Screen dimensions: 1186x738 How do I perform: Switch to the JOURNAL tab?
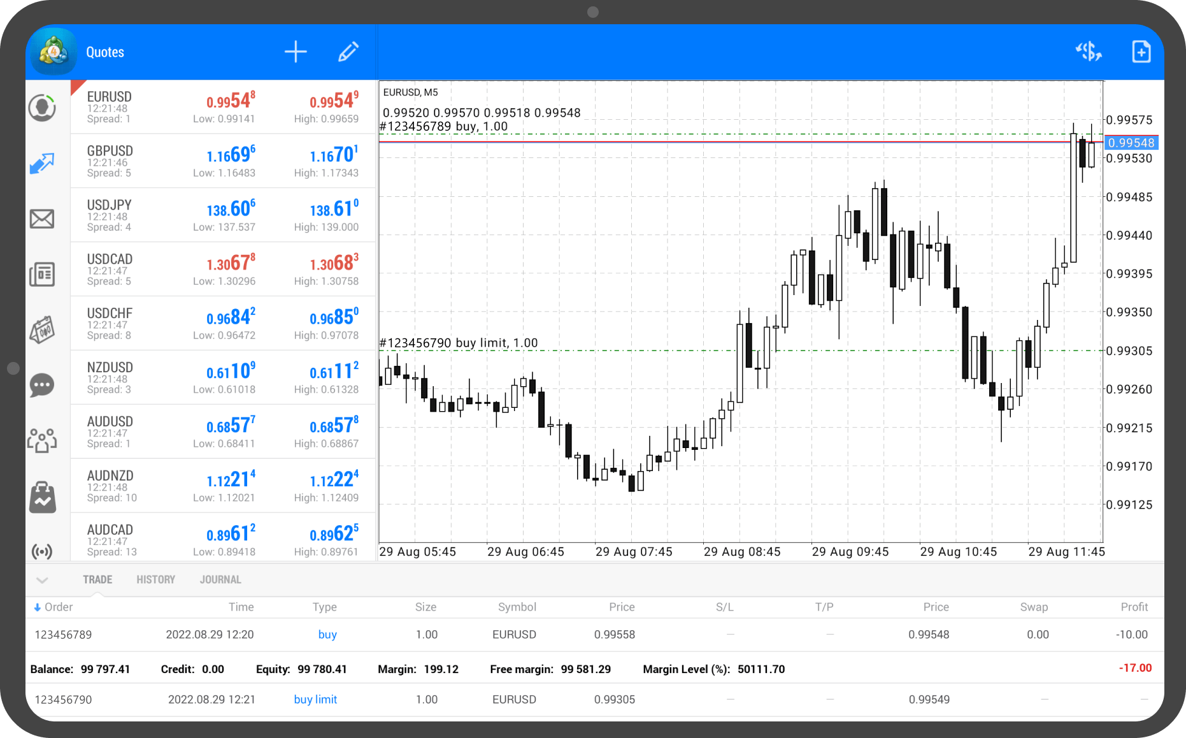220,580
